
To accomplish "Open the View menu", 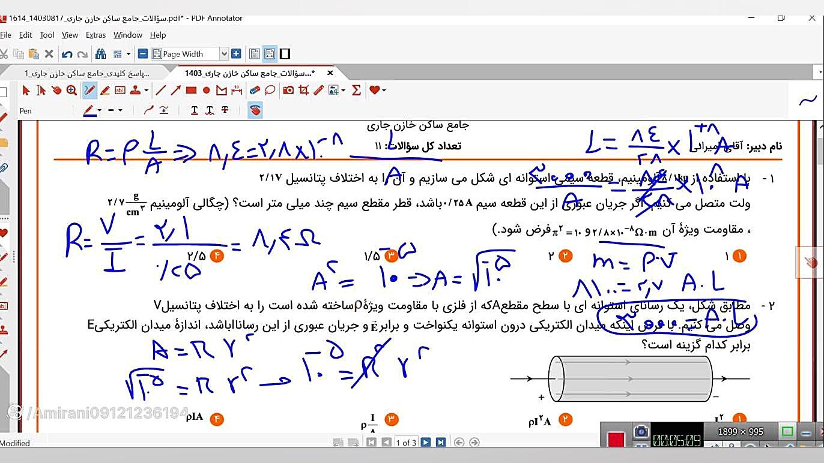I will [70, 35].
